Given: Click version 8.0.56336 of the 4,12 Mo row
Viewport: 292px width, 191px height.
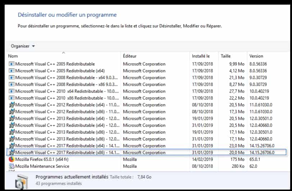Looking at the screenshot, I should [258, 71].
